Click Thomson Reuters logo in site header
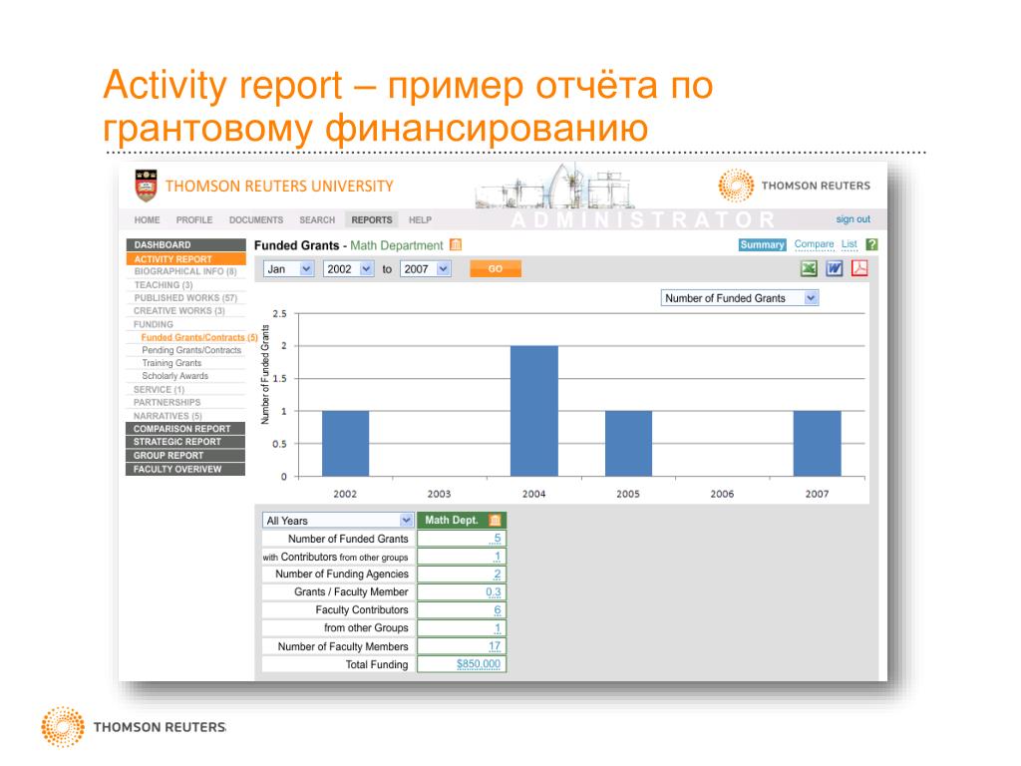 click(795, 186)
